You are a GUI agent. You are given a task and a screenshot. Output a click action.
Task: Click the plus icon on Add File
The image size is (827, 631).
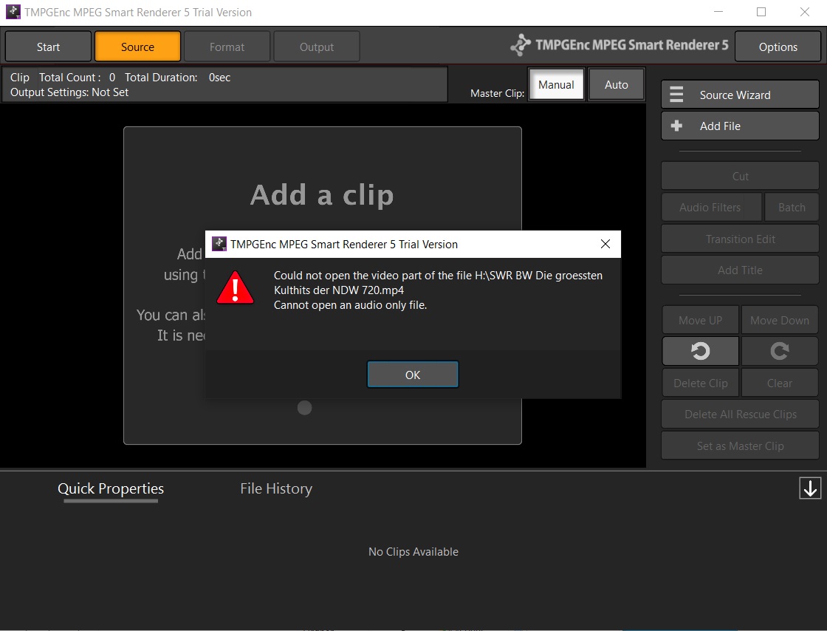[676, 126]
